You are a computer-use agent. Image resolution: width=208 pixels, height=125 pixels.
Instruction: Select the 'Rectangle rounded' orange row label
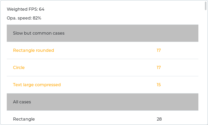click(34, 51)
